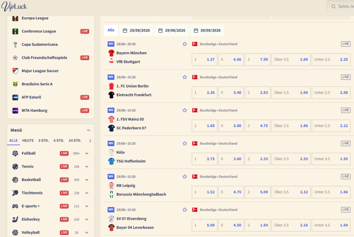Favorite the Köln vs Hoffenheim match

[185, 144]
